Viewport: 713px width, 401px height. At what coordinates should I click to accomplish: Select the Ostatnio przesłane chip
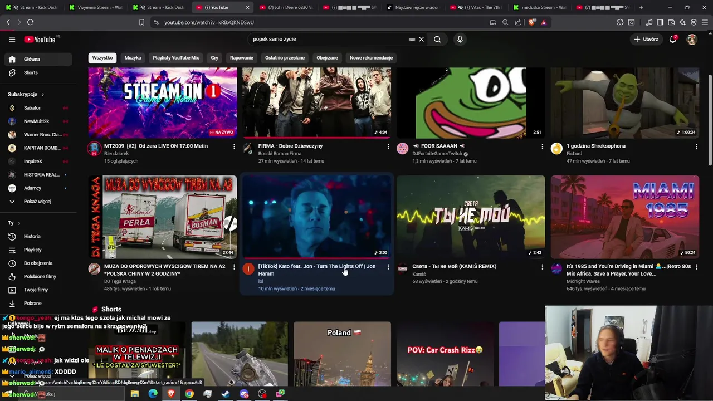click(285, 58)
